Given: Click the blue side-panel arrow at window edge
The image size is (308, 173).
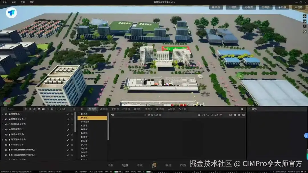Looking at the screenshot, I should (x=306, y=135).
